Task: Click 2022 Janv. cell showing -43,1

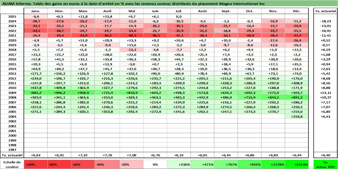Action: coord(35,31)
